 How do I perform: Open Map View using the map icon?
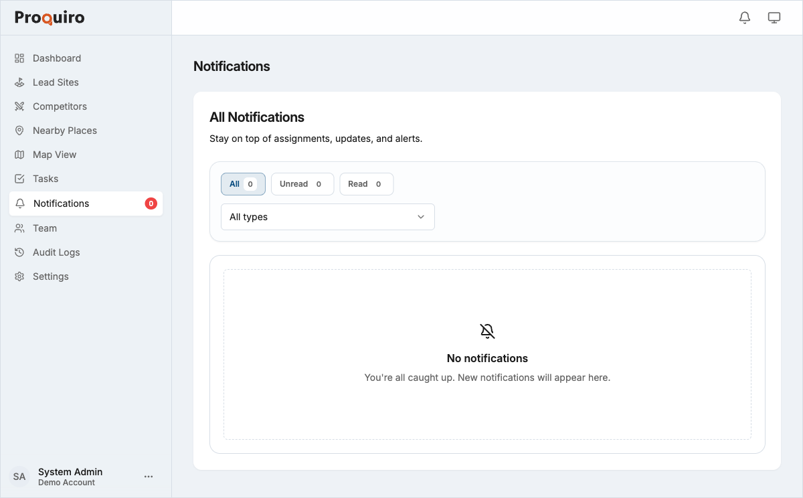click(20, 155)
